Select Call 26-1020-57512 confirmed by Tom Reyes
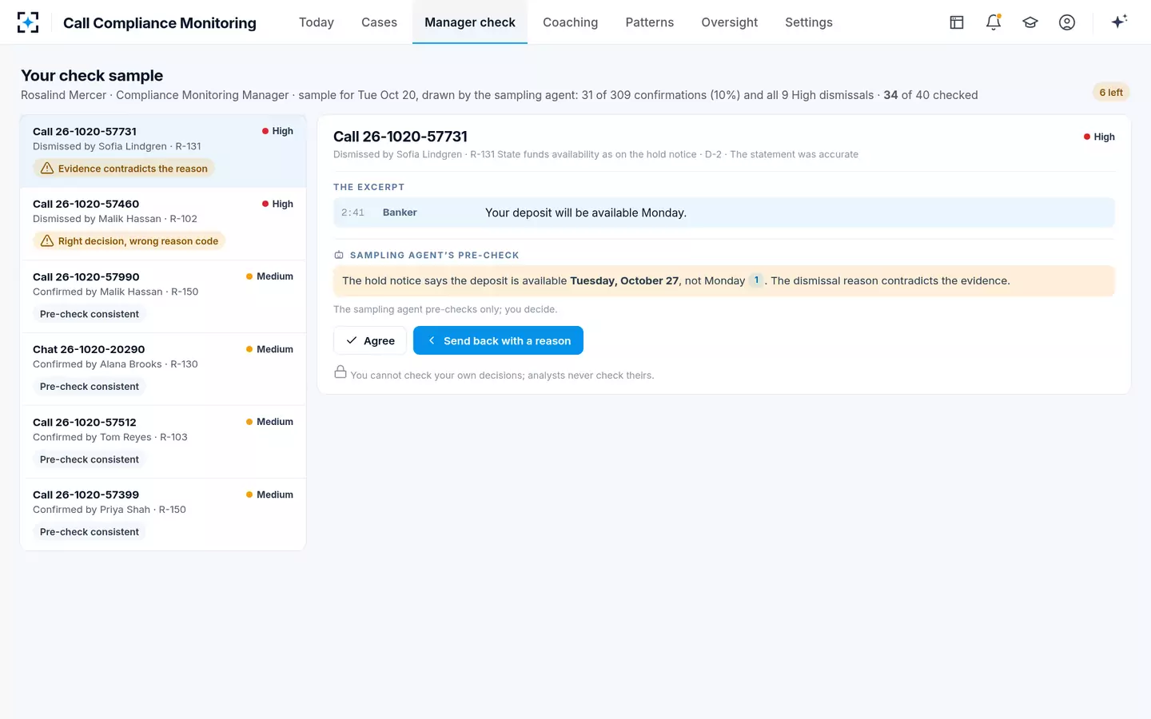This screenshot has width=1151, height=719. pyautogui.click(x=163, y=442)
